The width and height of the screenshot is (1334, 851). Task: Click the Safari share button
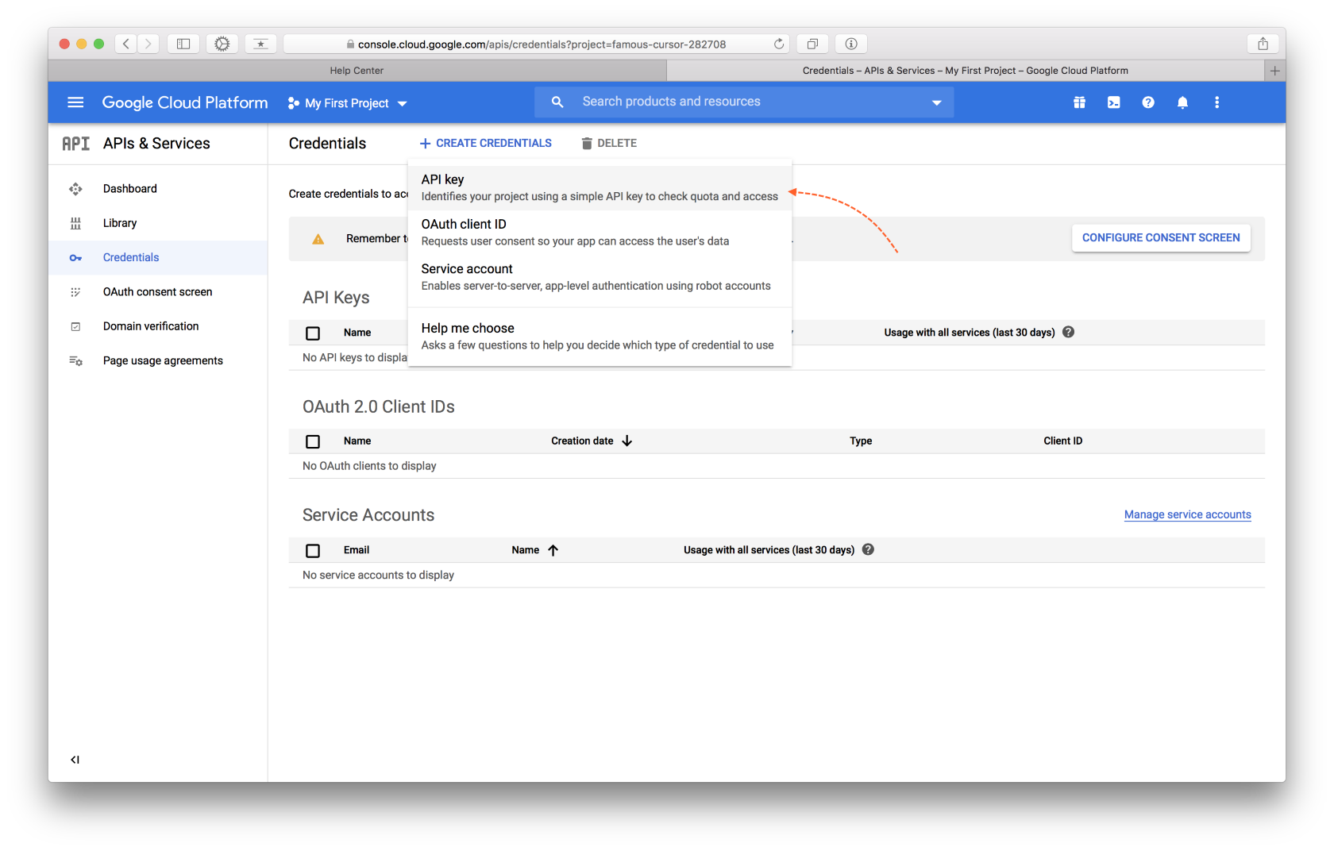tap(1263, 44)
